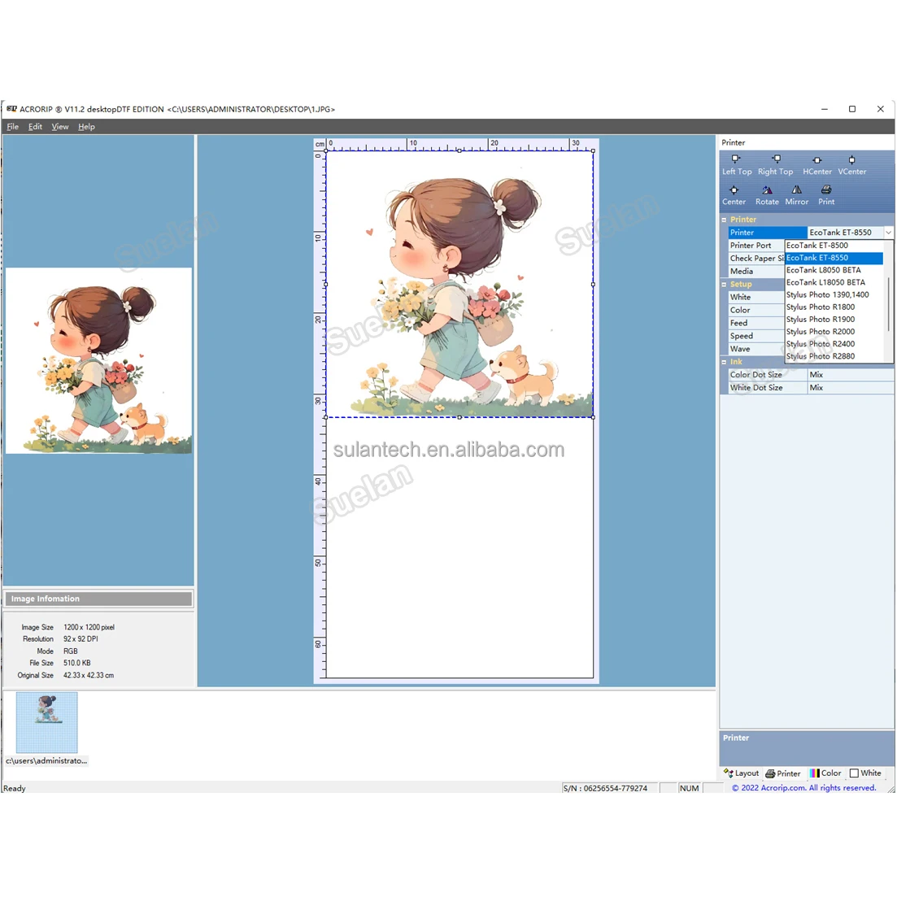This screenshot has height=897, width=897.
Task: Collapse the Printer section expander
Action: (x=724, y=220)
